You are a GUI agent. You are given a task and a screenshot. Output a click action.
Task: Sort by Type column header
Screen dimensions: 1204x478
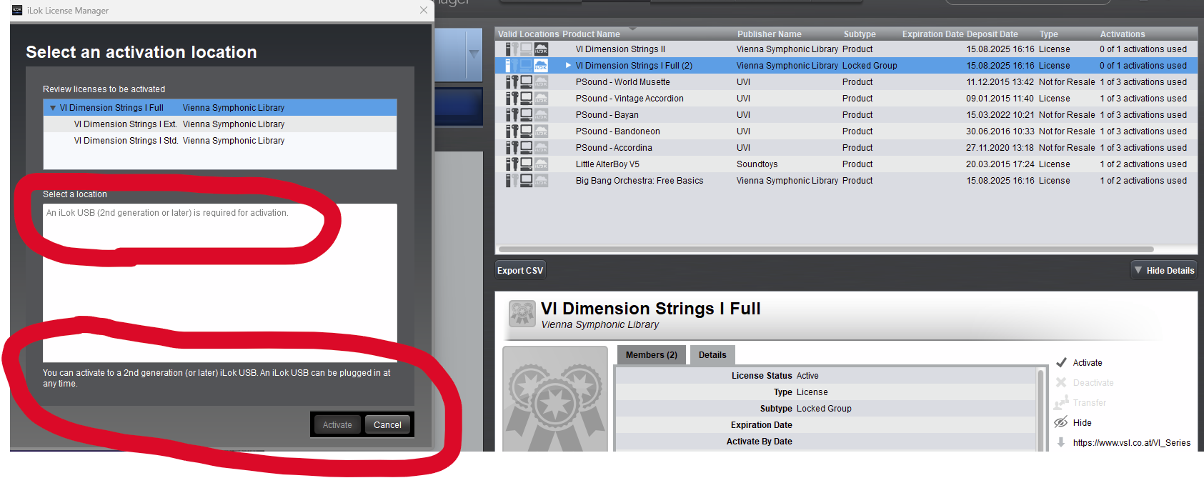click(1049, 34)
